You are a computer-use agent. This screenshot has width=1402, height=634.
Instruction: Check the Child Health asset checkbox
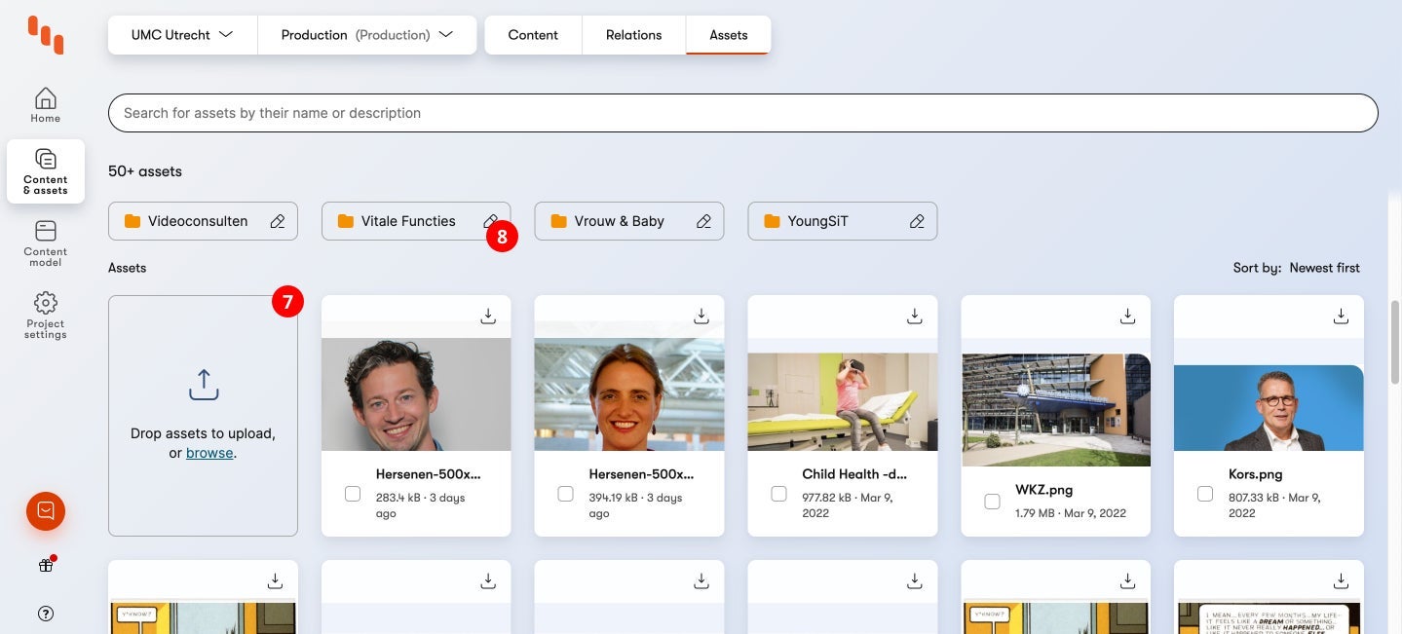point(778,494)
